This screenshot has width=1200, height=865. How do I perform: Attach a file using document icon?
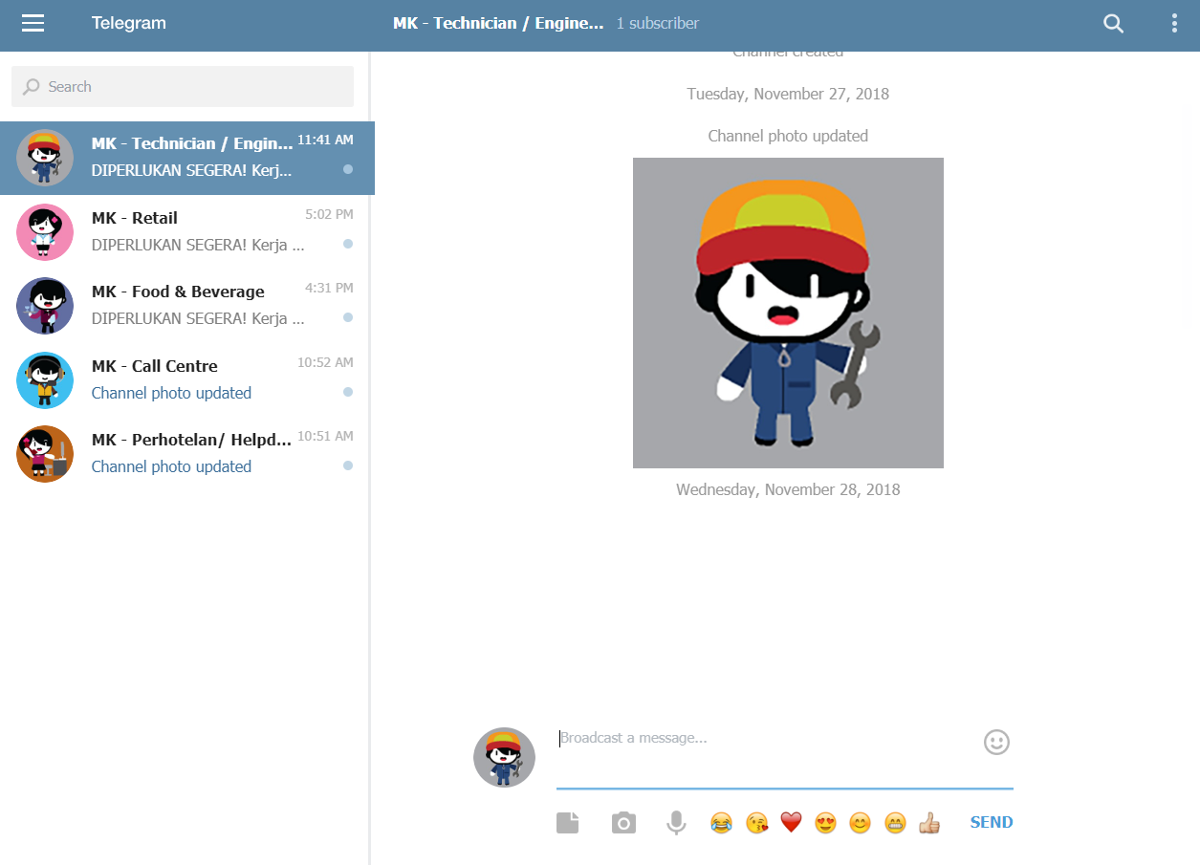coord(568,822)
